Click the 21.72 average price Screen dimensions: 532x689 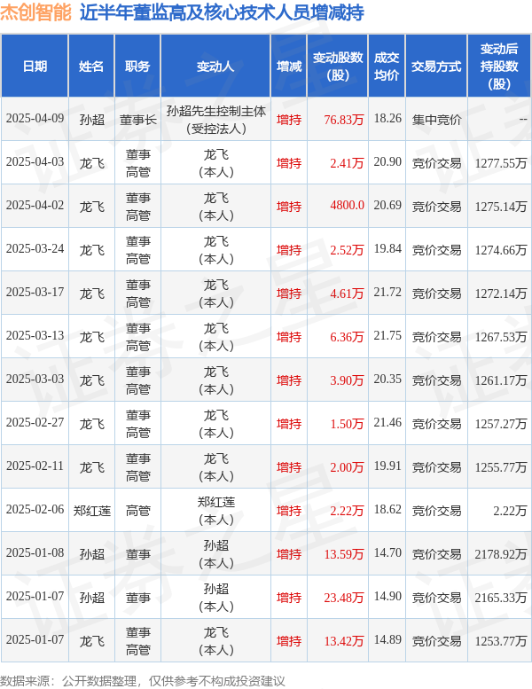pos(387,293)
